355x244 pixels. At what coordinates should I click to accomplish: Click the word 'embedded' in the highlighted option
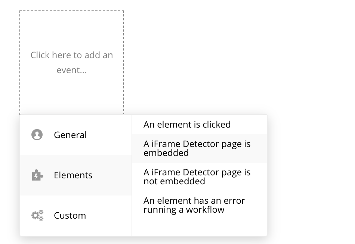click(x=166, y=153)
